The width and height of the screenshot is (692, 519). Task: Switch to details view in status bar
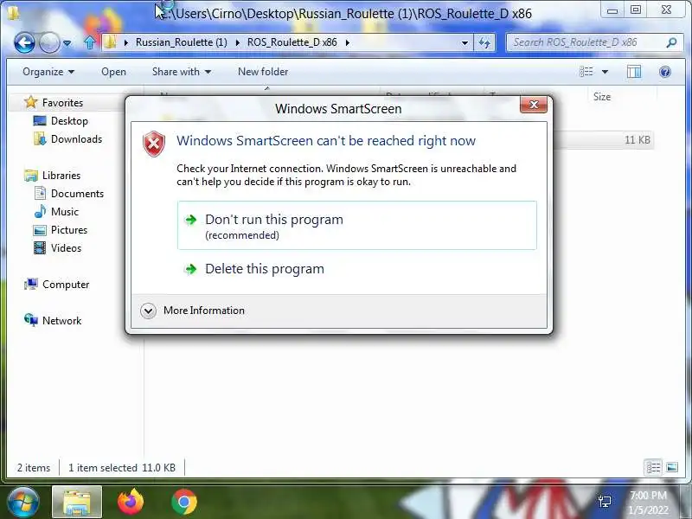pyautogui.click(x=653, y=467)
